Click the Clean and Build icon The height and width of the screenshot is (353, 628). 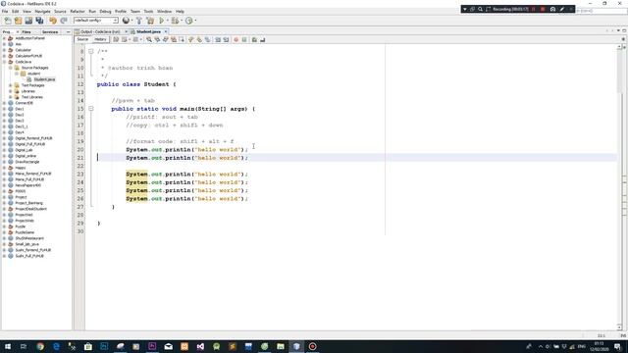coord(150,21)
